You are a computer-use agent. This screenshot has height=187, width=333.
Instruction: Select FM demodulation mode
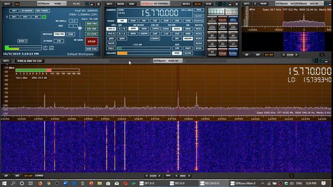click(144, 21)
